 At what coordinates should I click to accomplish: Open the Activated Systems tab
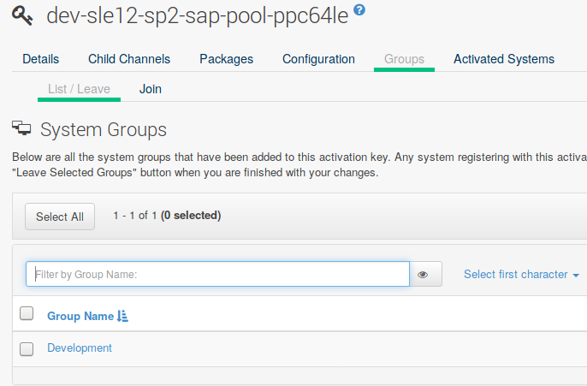[x=503, y=59]
